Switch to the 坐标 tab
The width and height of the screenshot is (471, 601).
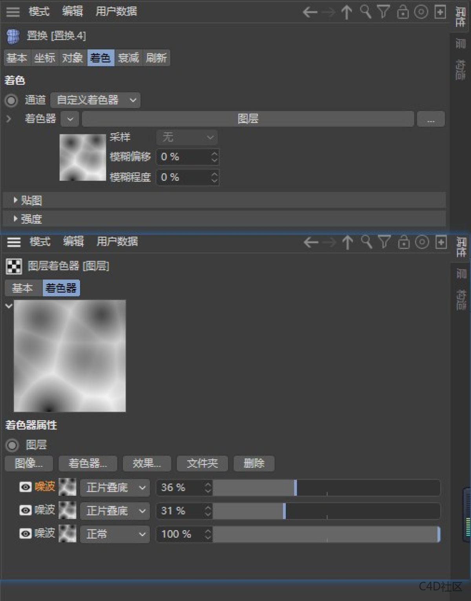44,58
